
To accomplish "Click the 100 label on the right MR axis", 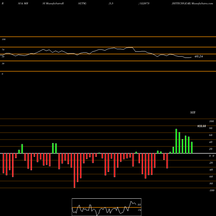I will pyautogui.click(x=211, y=121).
